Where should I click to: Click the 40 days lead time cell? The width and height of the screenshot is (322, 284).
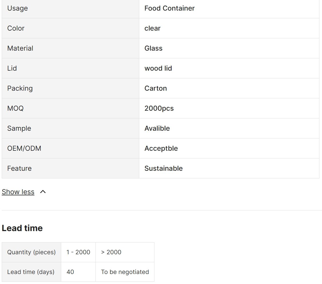point(78,272)
